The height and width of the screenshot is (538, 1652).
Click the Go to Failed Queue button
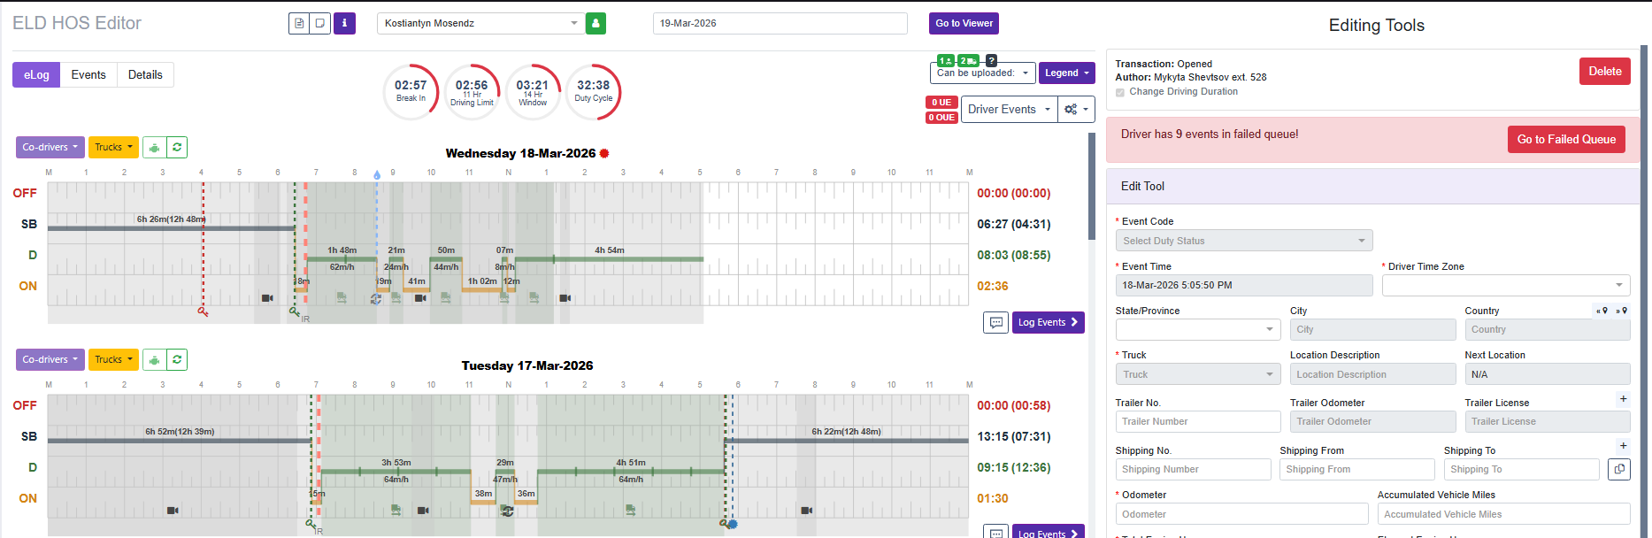(x=1566, y=139)
